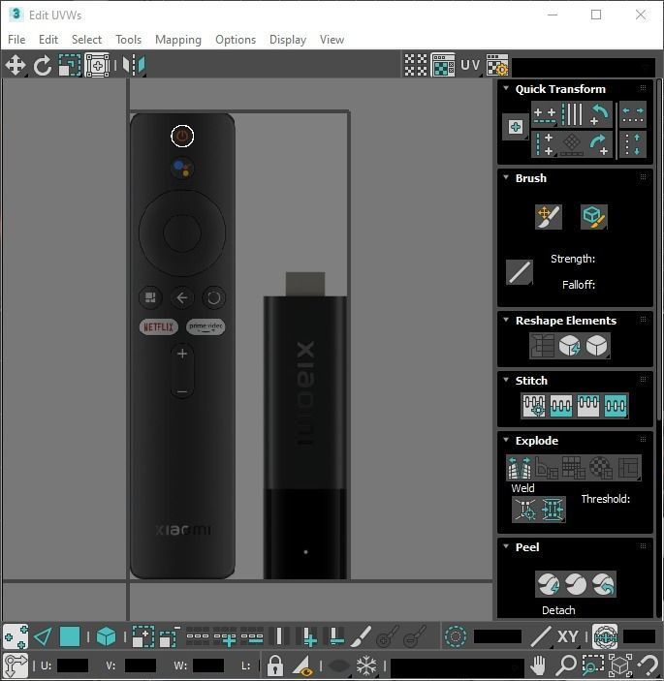Screen dimensions: 664x681
Task: Click the brush falloff type button
Action: coord(520,272)
